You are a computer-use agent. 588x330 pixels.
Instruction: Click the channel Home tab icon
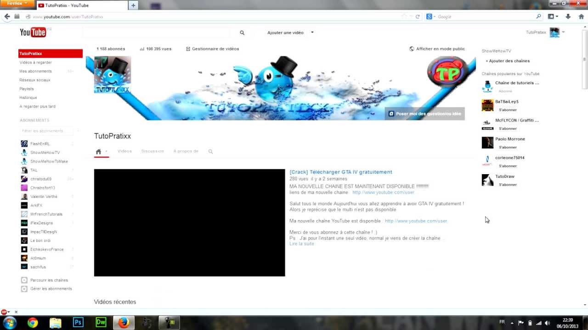point(98,151)
